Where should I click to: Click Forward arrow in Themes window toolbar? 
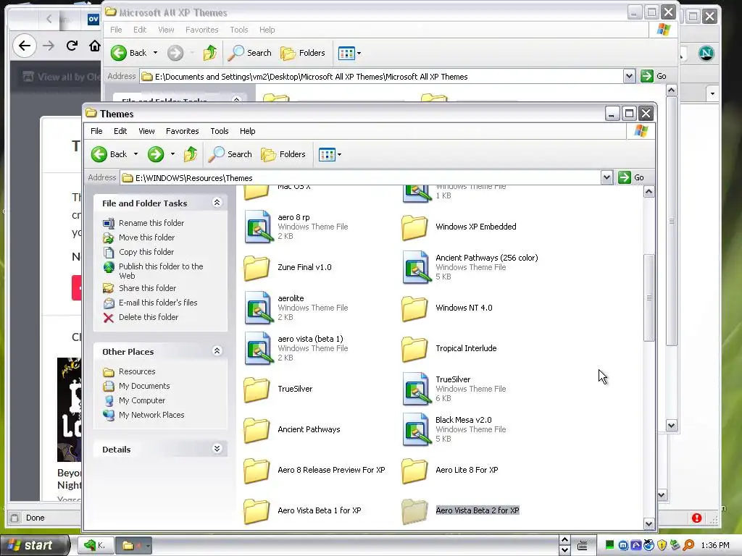[156, 154]
